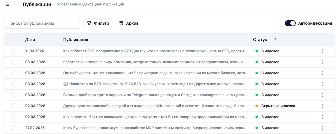This screenshot has width=336, height=134.
Task: Open publication Навигатор по B2B-маркетингу 2026
Action: click(155, 84)
